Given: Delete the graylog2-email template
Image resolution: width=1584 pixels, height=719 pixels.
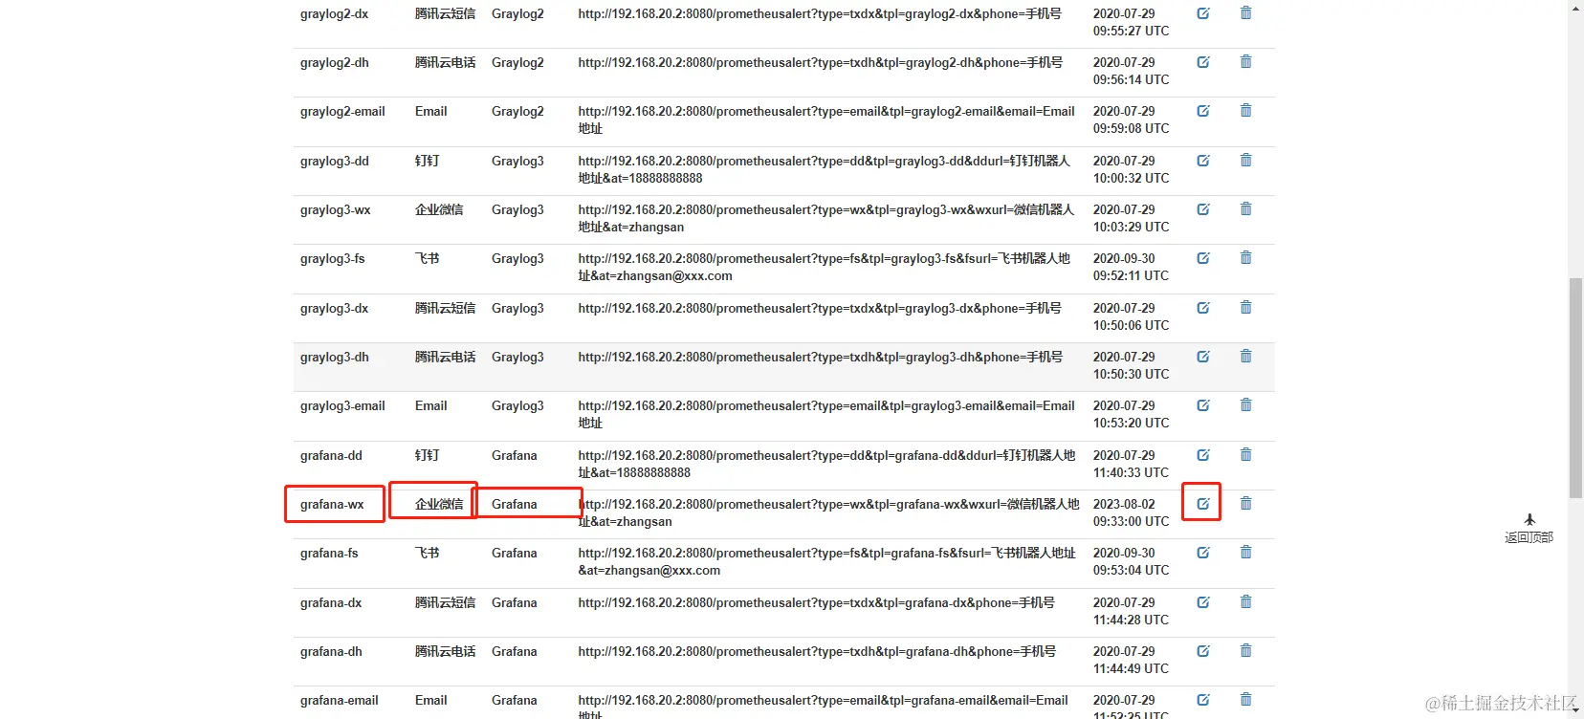Looking at the screenshot, I should tap(1245, 111).
